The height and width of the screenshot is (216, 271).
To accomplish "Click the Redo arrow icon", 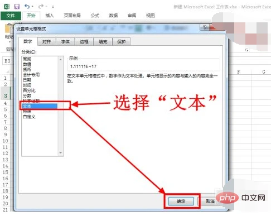I will coord(41,7).
